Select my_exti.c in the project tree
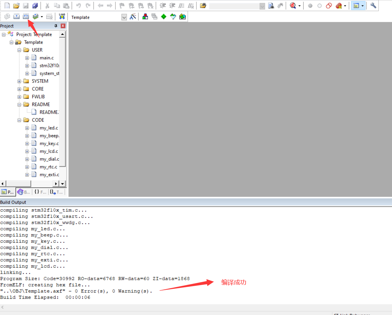The height and width of the screenshot is (315, 392). click(49, 175)
